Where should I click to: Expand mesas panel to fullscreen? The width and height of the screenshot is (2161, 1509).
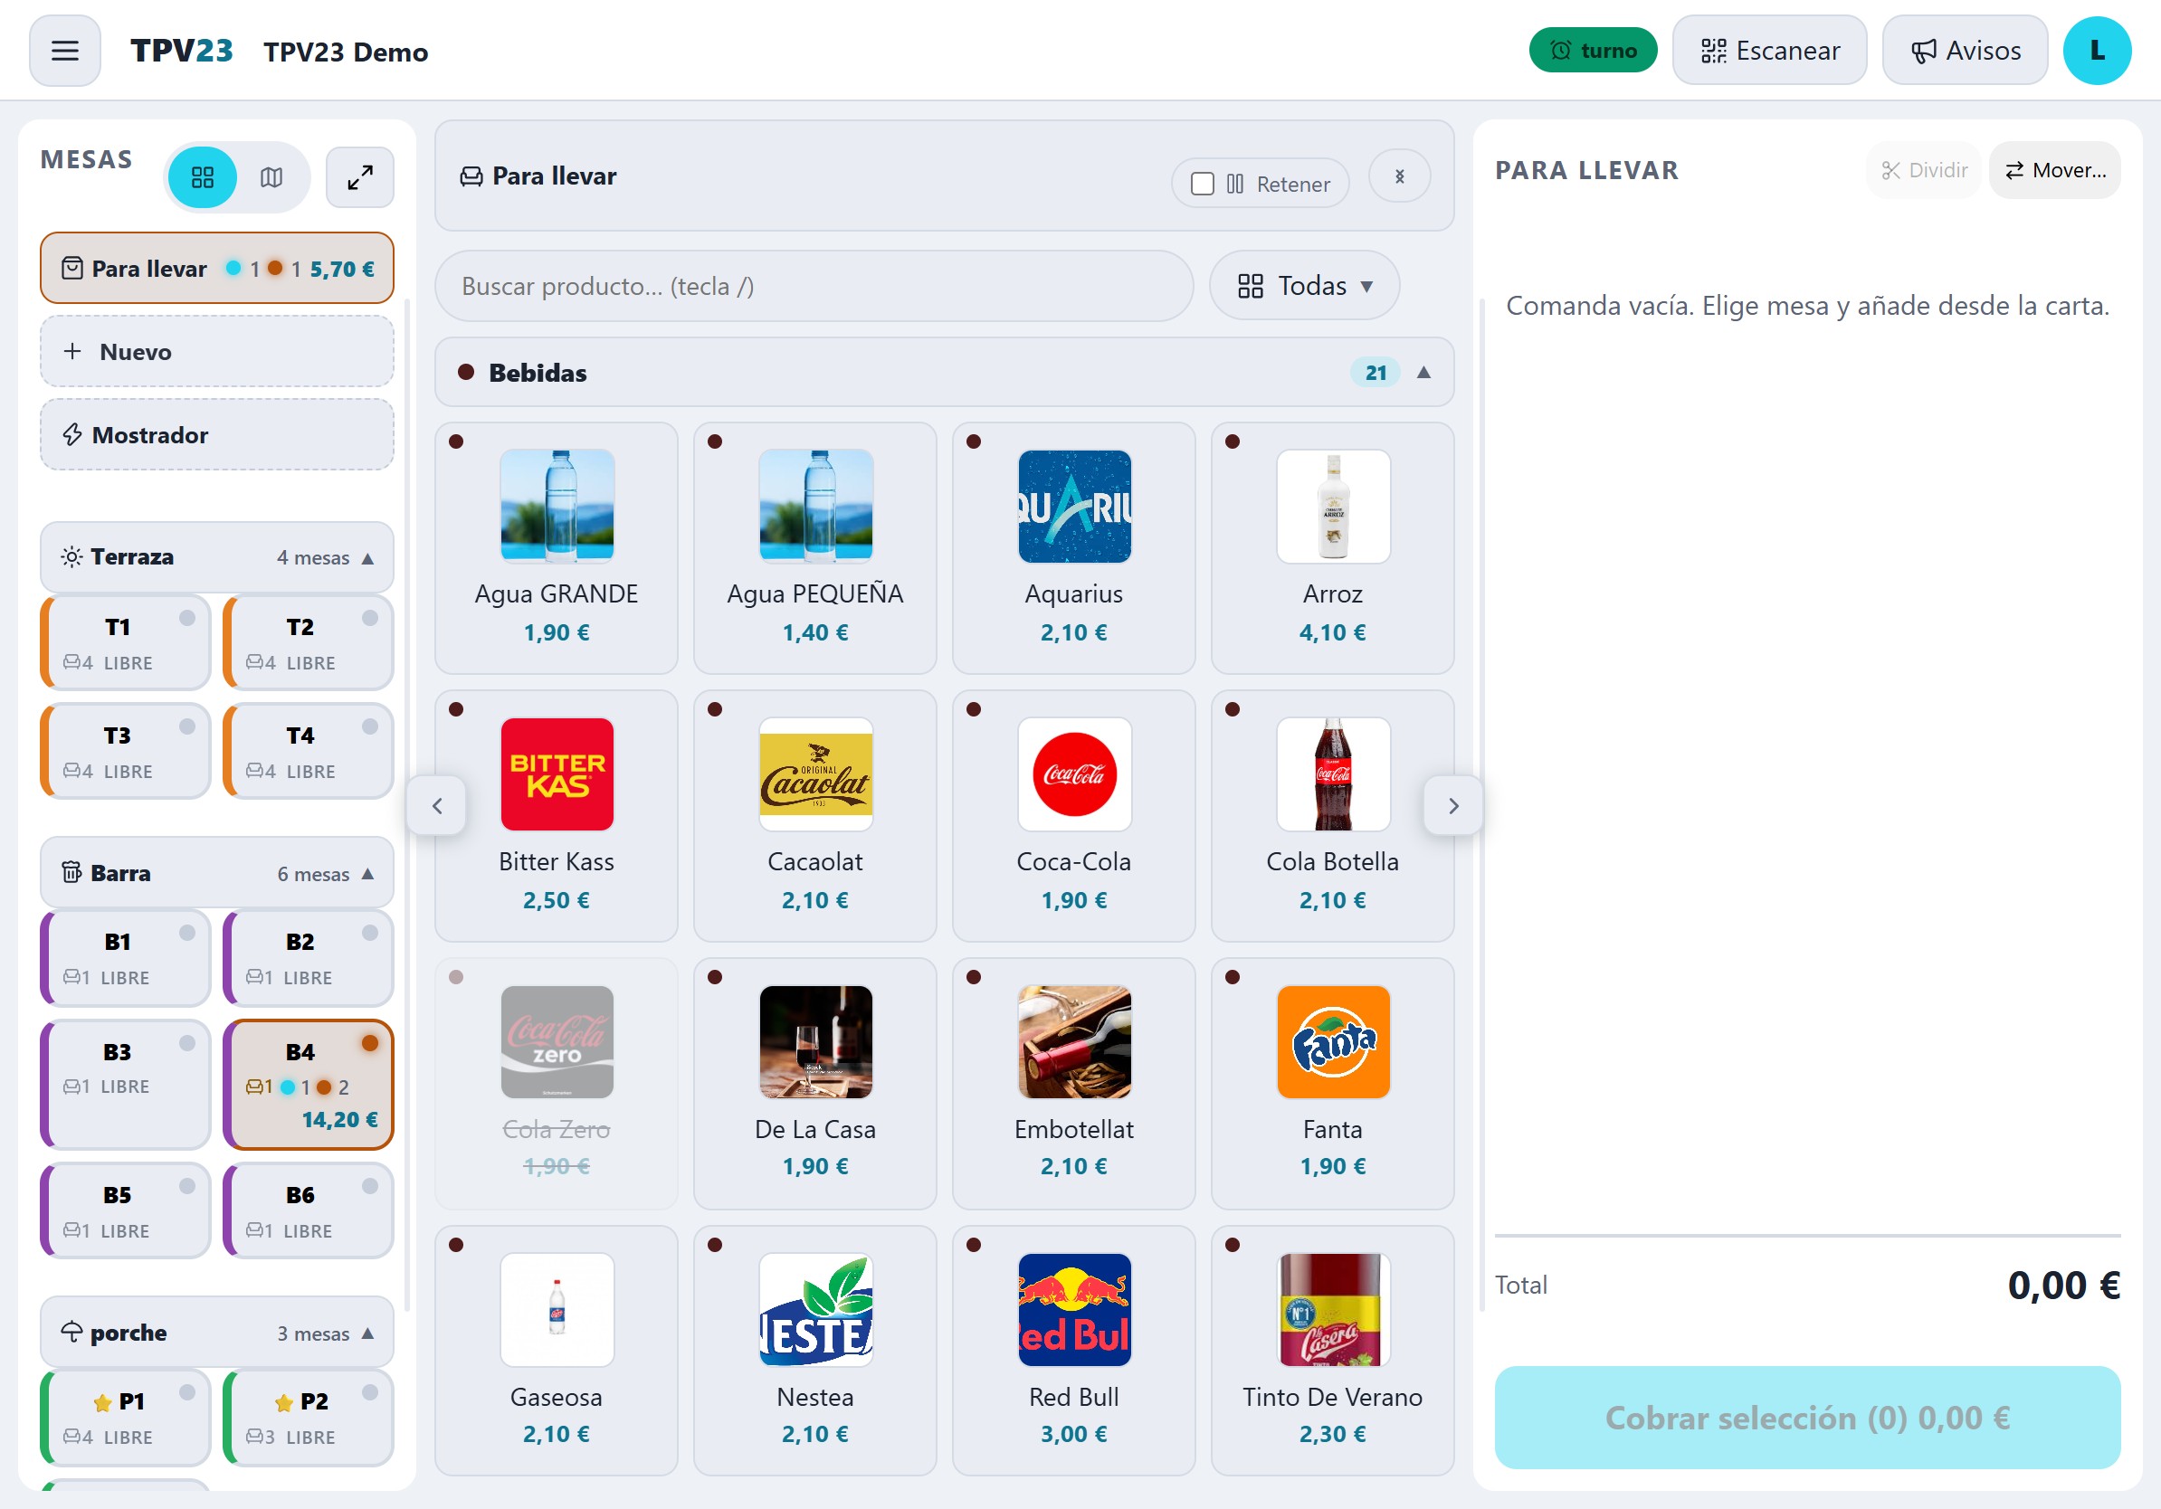click(x=359, y=177)
